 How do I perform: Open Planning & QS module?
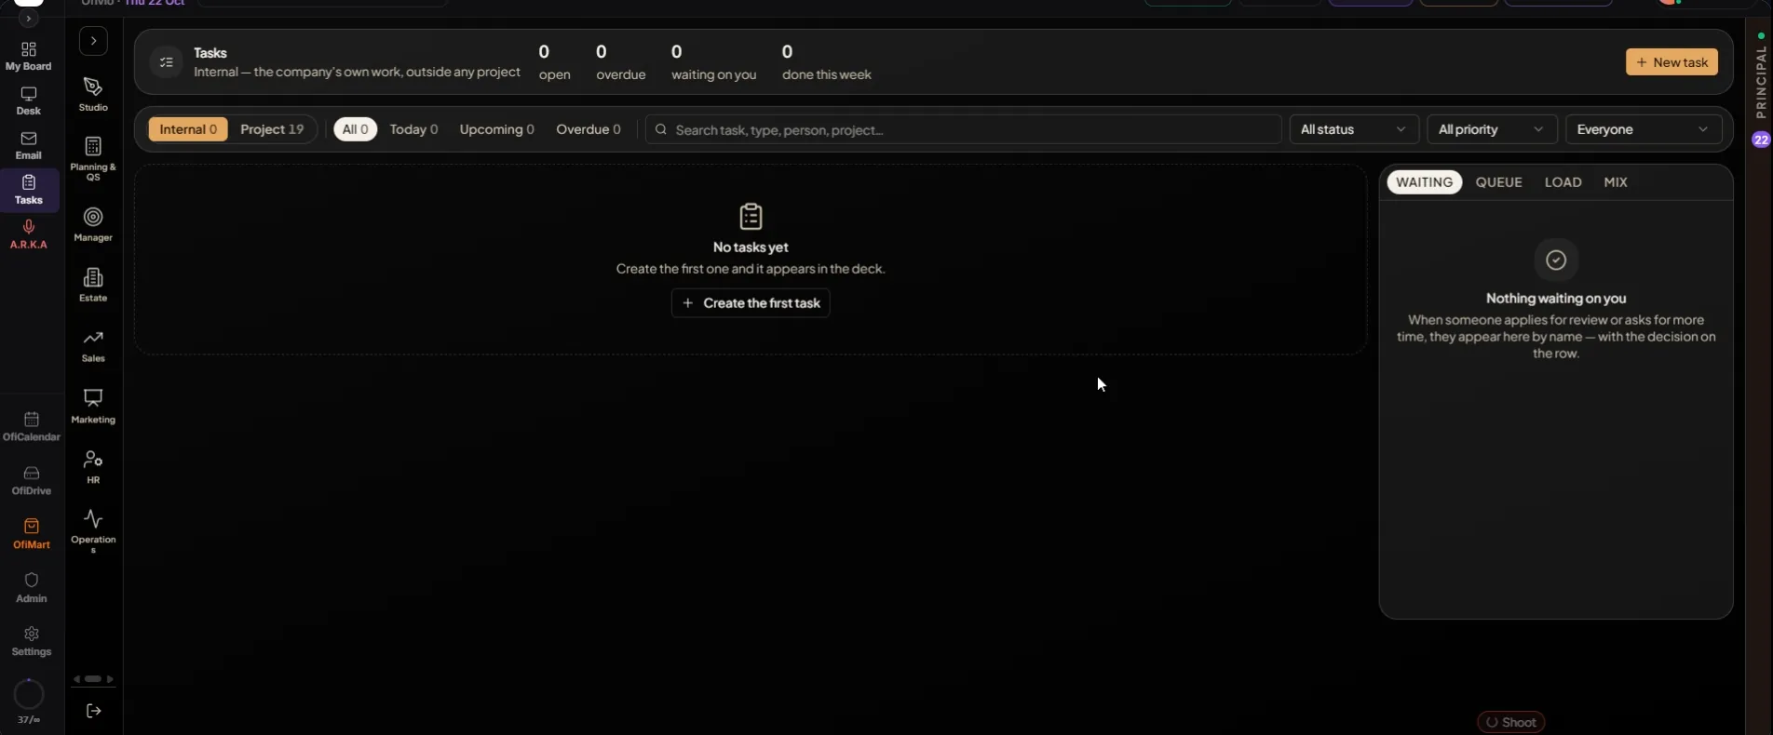click(x=93, y=159)
